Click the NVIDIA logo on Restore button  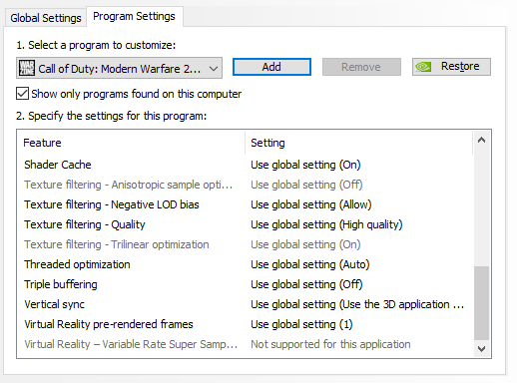423,67
